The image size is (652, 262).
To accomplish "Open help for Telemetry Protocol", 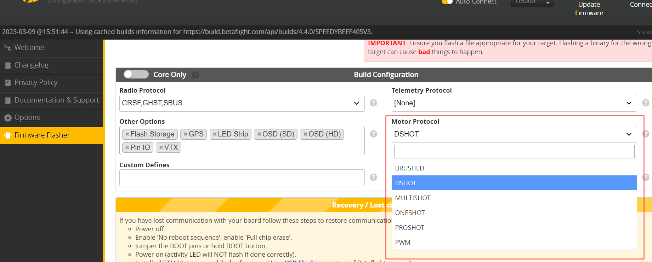I will click(646, 103).
